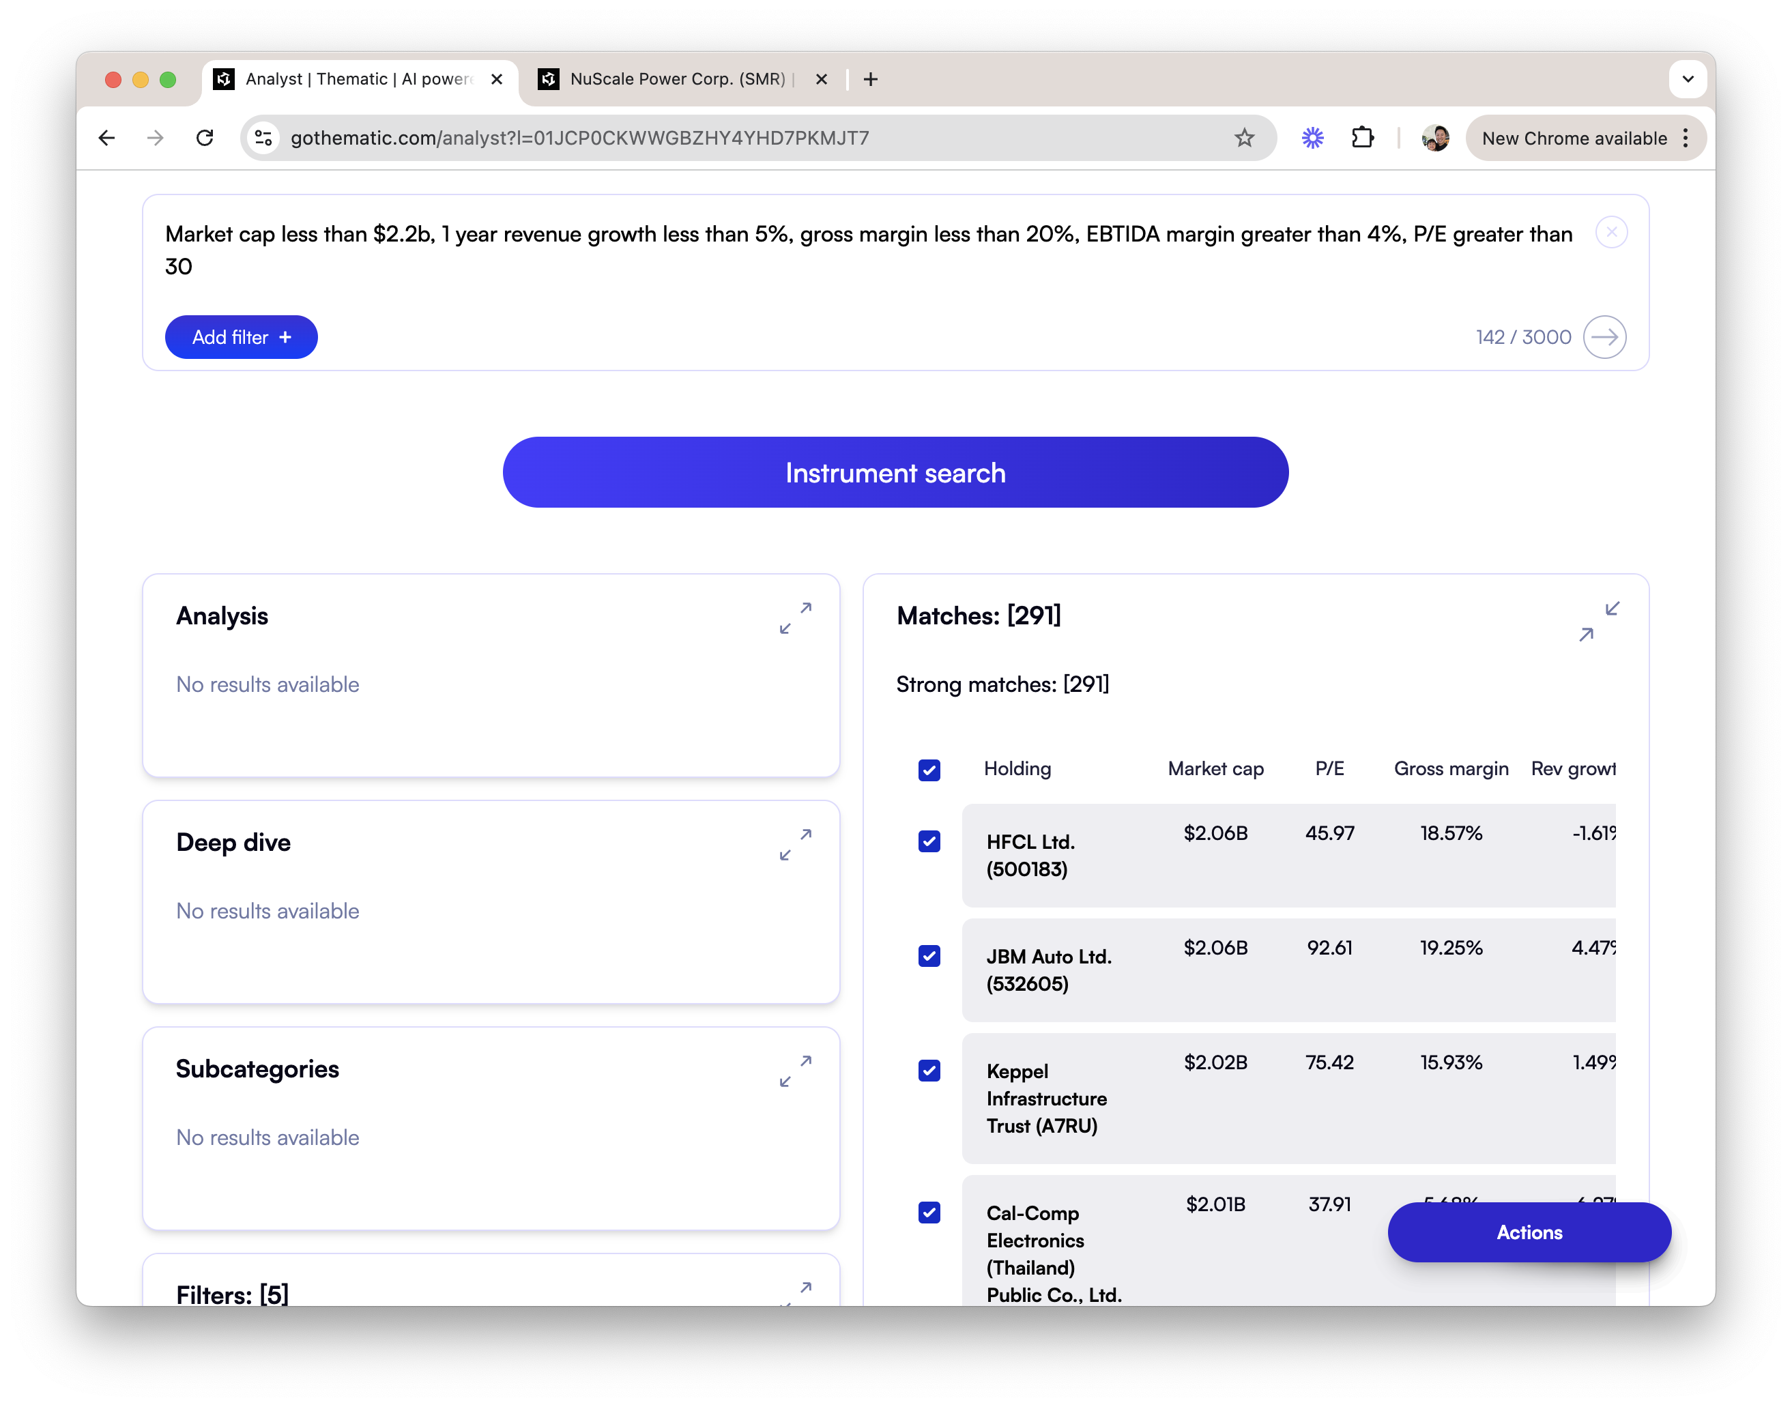
Task: Open the tab search dropdown chevron
Action: pyautogui.click(x=1688, y=79)
